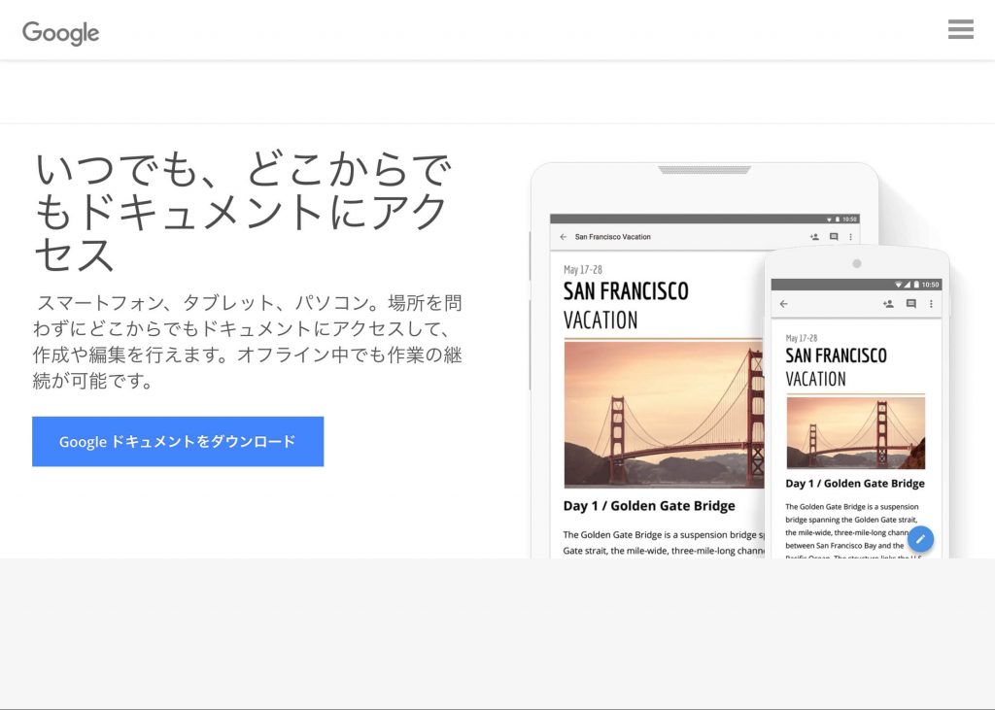Open the three-dot menu in phone mockup
The width and height of the screenshot is (995, 710).
click(x=931, y=304)
